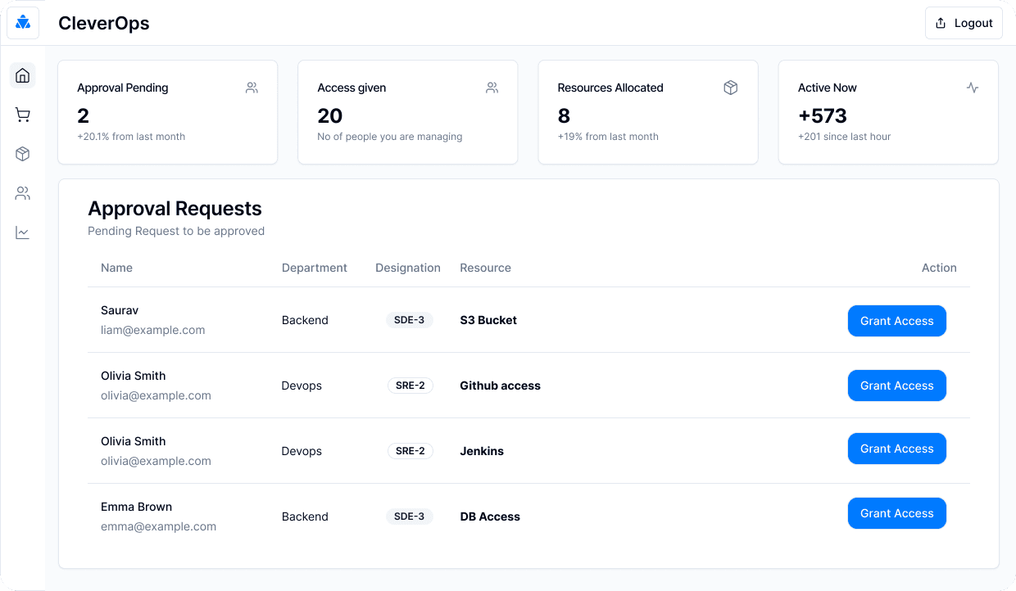Viewport: 1016px width, 591px height.
Task: Open the users sidebar icon
Action: (23, 193)
